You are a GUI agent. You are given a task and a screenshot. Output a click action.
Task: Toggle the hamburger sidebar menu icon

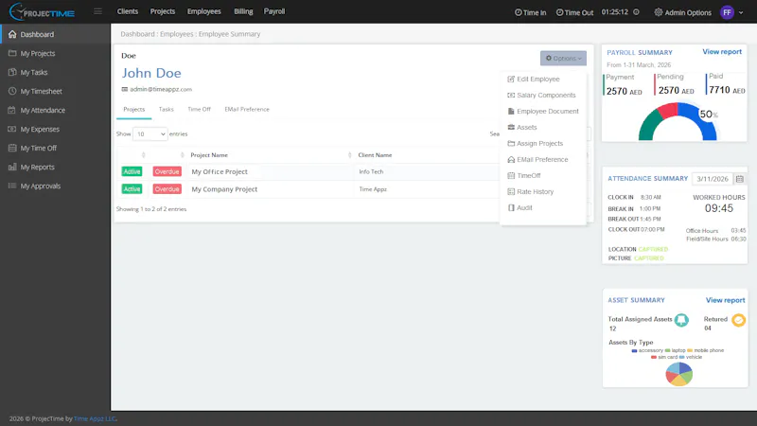coord(98,11)
